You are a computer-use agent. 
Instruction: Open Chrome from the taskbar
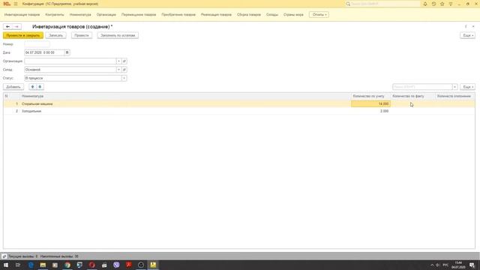[x=67, y=265]
